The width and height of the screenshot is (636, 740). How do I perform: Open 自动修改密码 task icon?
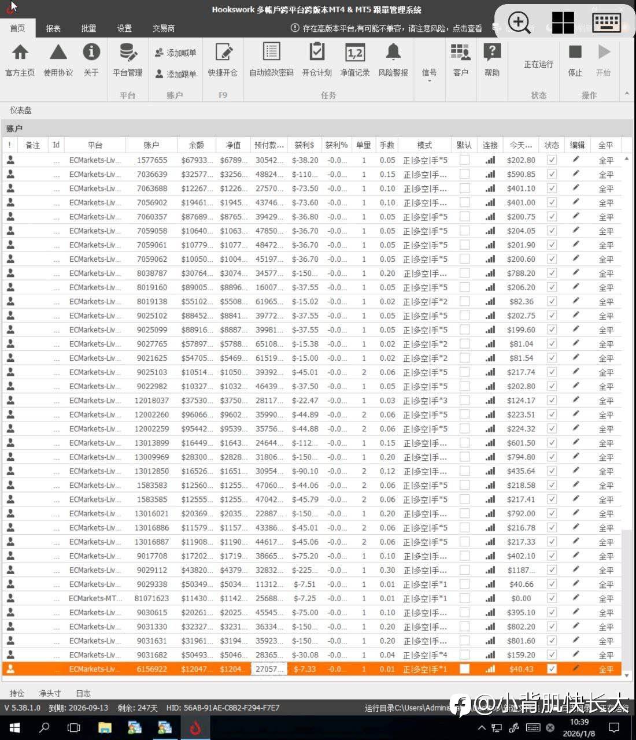271,60
